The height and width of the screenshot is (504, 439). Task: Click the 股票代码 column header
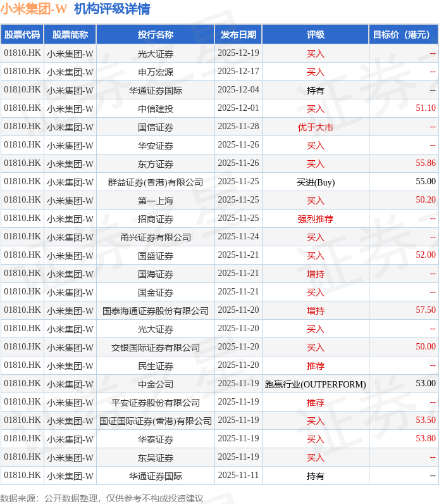click(22, 34)
